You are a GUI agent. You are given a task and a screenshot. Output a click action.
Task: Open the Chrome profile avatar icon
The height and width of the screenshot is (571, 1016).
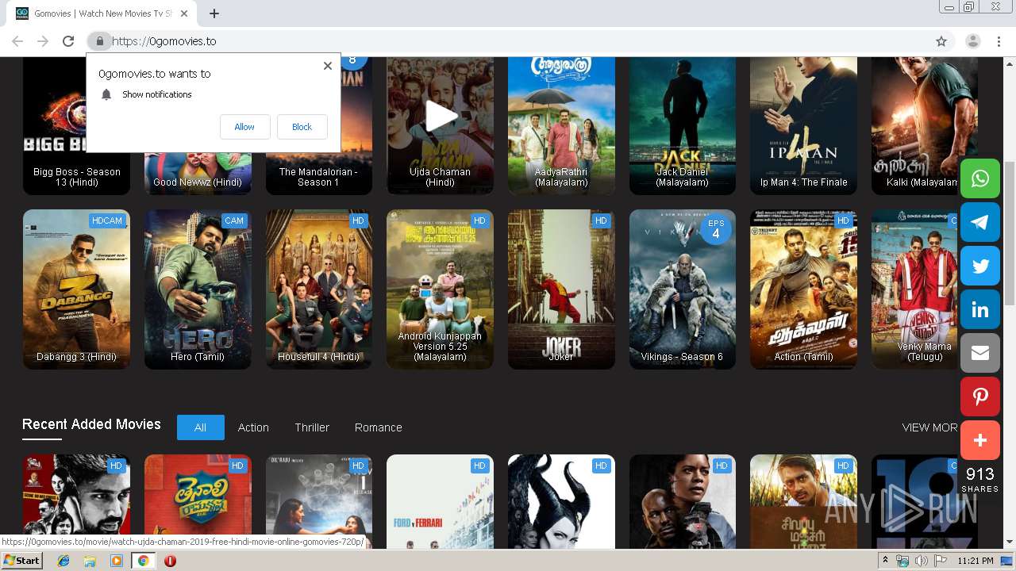(x=973, y=41)
